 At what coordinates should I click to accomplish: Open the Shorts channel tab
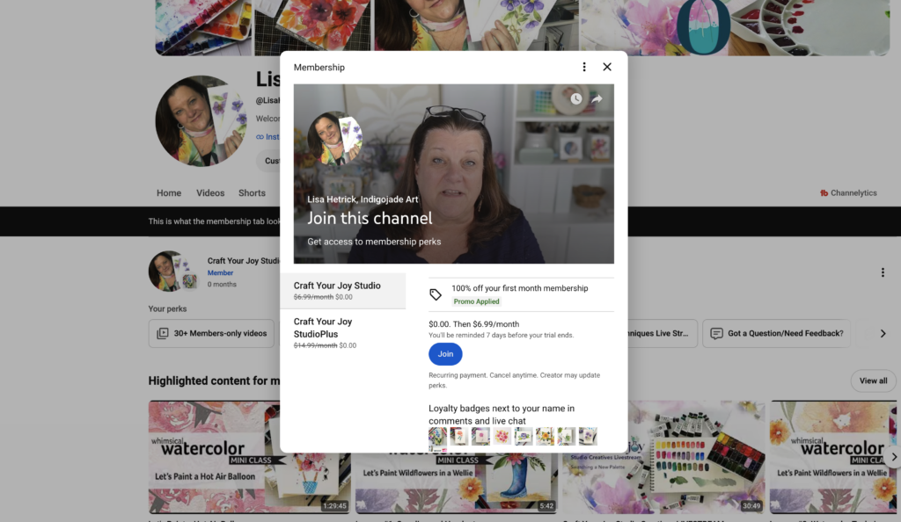click(252, 192)
